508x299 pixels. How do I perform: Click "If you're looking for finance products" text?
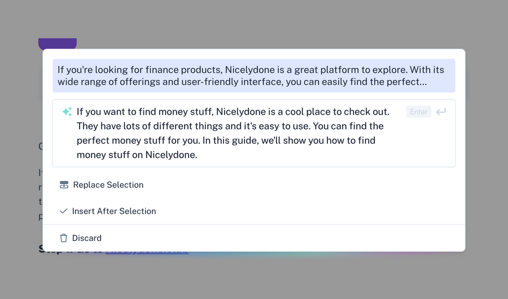[140, 70]
